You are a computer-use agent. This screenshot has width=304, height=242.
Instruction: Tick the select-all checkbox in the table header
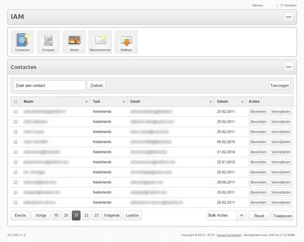[16, 102]
